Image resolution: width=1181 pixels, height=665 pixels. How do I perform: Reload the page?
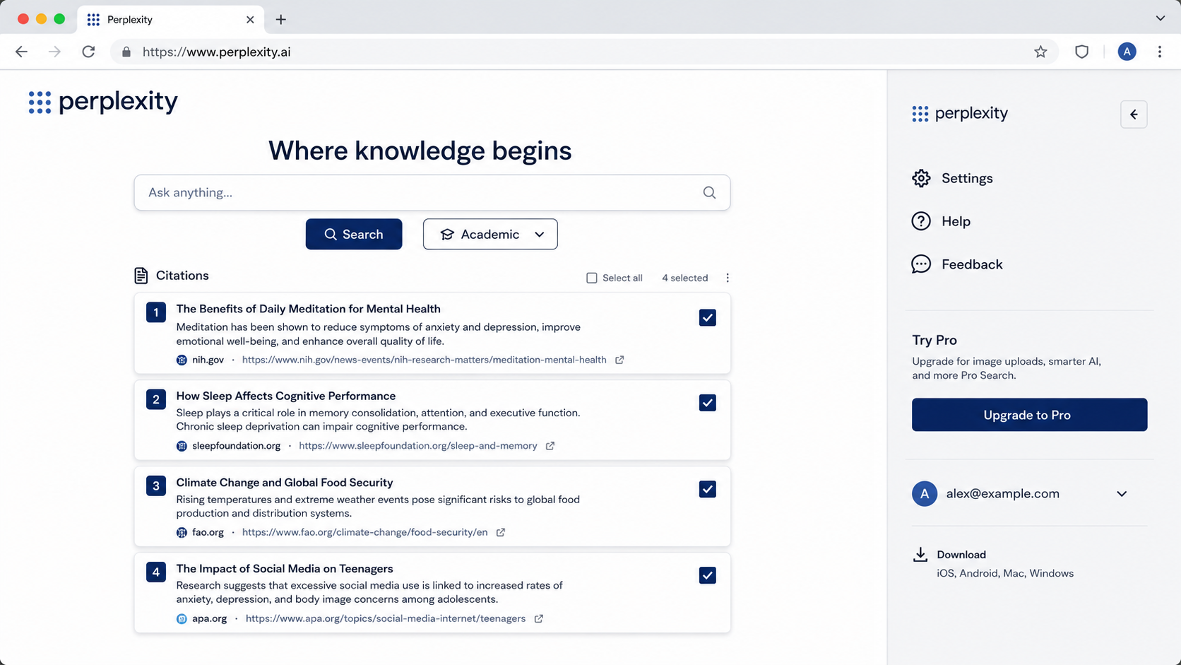click(88, 52)
